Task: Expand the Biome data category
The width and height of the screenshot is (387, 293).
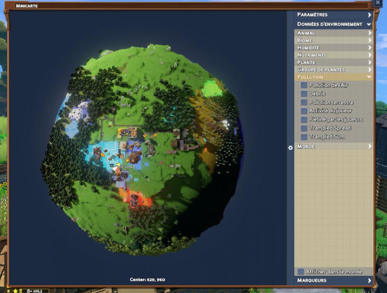Action: pos(333,40)
